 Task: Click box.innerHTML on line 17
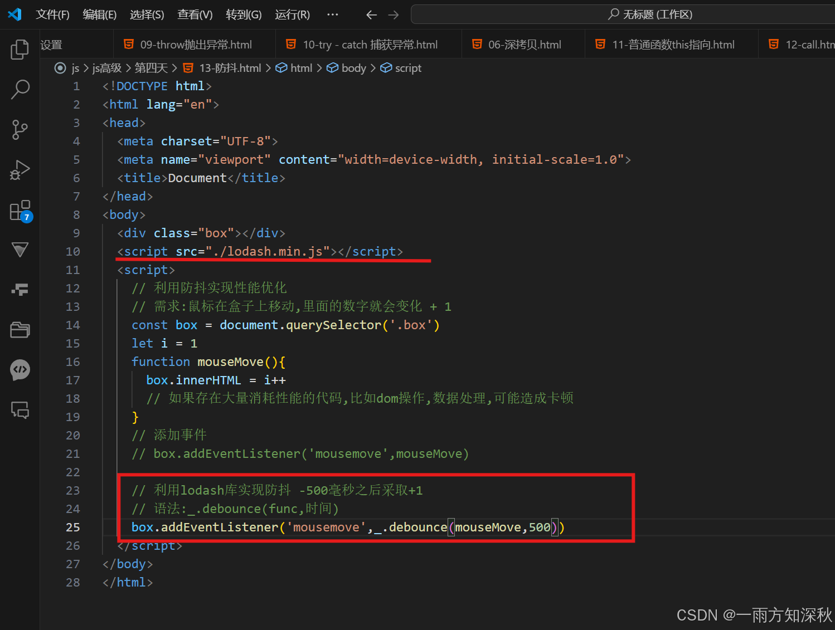click(193, 380)
